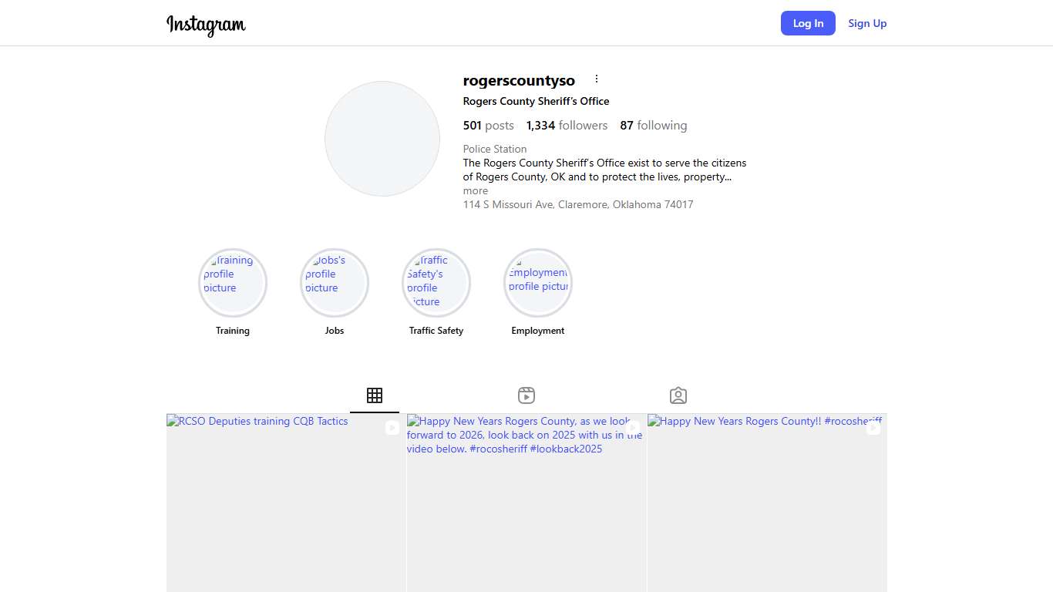Image resolution: width=1053 pixels, height=592 pixels.
Task: Open the Jobs story highlight
Action: [x=335, y=283]
